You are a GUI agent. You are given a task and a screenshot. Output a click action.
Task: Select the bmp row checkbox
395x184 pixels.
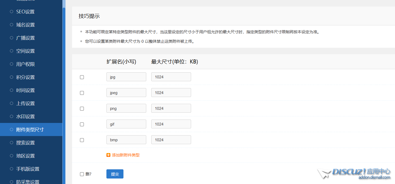tap(82, 140)
